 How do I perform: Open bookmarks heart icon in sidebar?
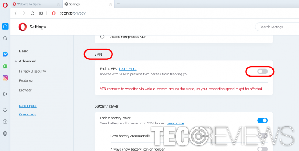(x=5, y=110)
